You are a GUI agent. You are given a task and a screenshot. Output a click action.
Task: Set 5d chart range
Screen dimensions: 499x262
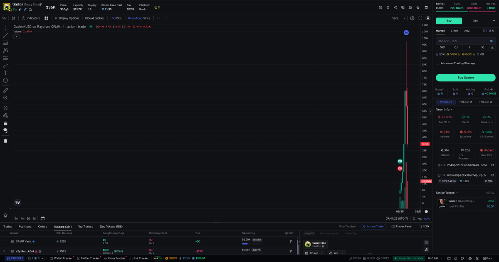point(28,218)
